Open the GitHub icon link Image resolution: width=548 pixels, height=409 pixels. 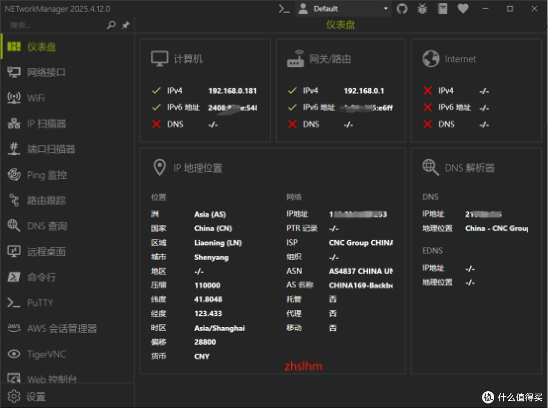click(402, 9)
